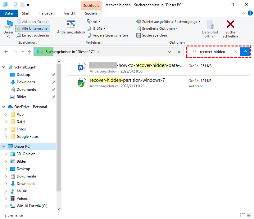
Task: Collapse the Schnellzugriff tree node
Action: [3, 67]
